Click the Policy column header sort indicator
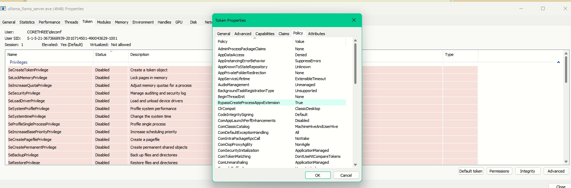This screenshot has width=571, height=188. (255, 38)
